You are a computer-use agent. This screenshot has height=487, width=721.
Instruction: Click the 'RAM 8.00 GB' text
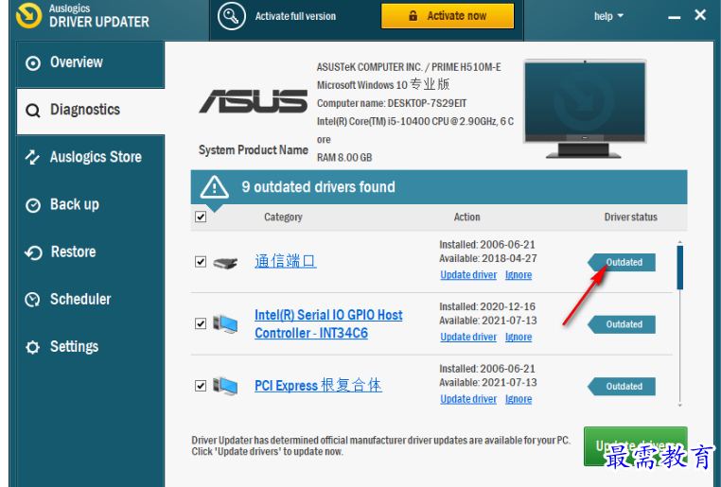pos(344,158)
